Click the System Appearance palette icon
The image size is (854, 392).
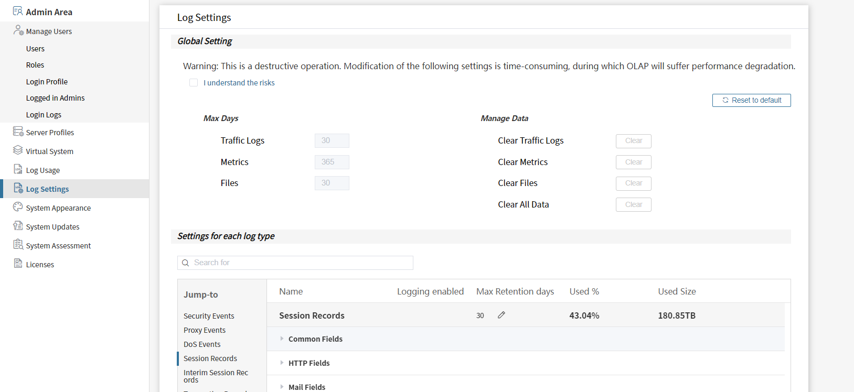18,207
